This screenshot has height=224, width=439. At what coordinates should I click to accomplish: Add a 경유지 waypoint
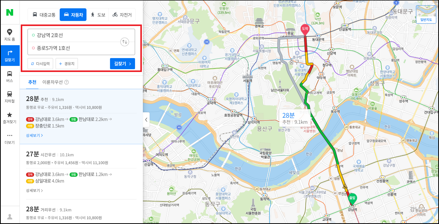[67, 64]
